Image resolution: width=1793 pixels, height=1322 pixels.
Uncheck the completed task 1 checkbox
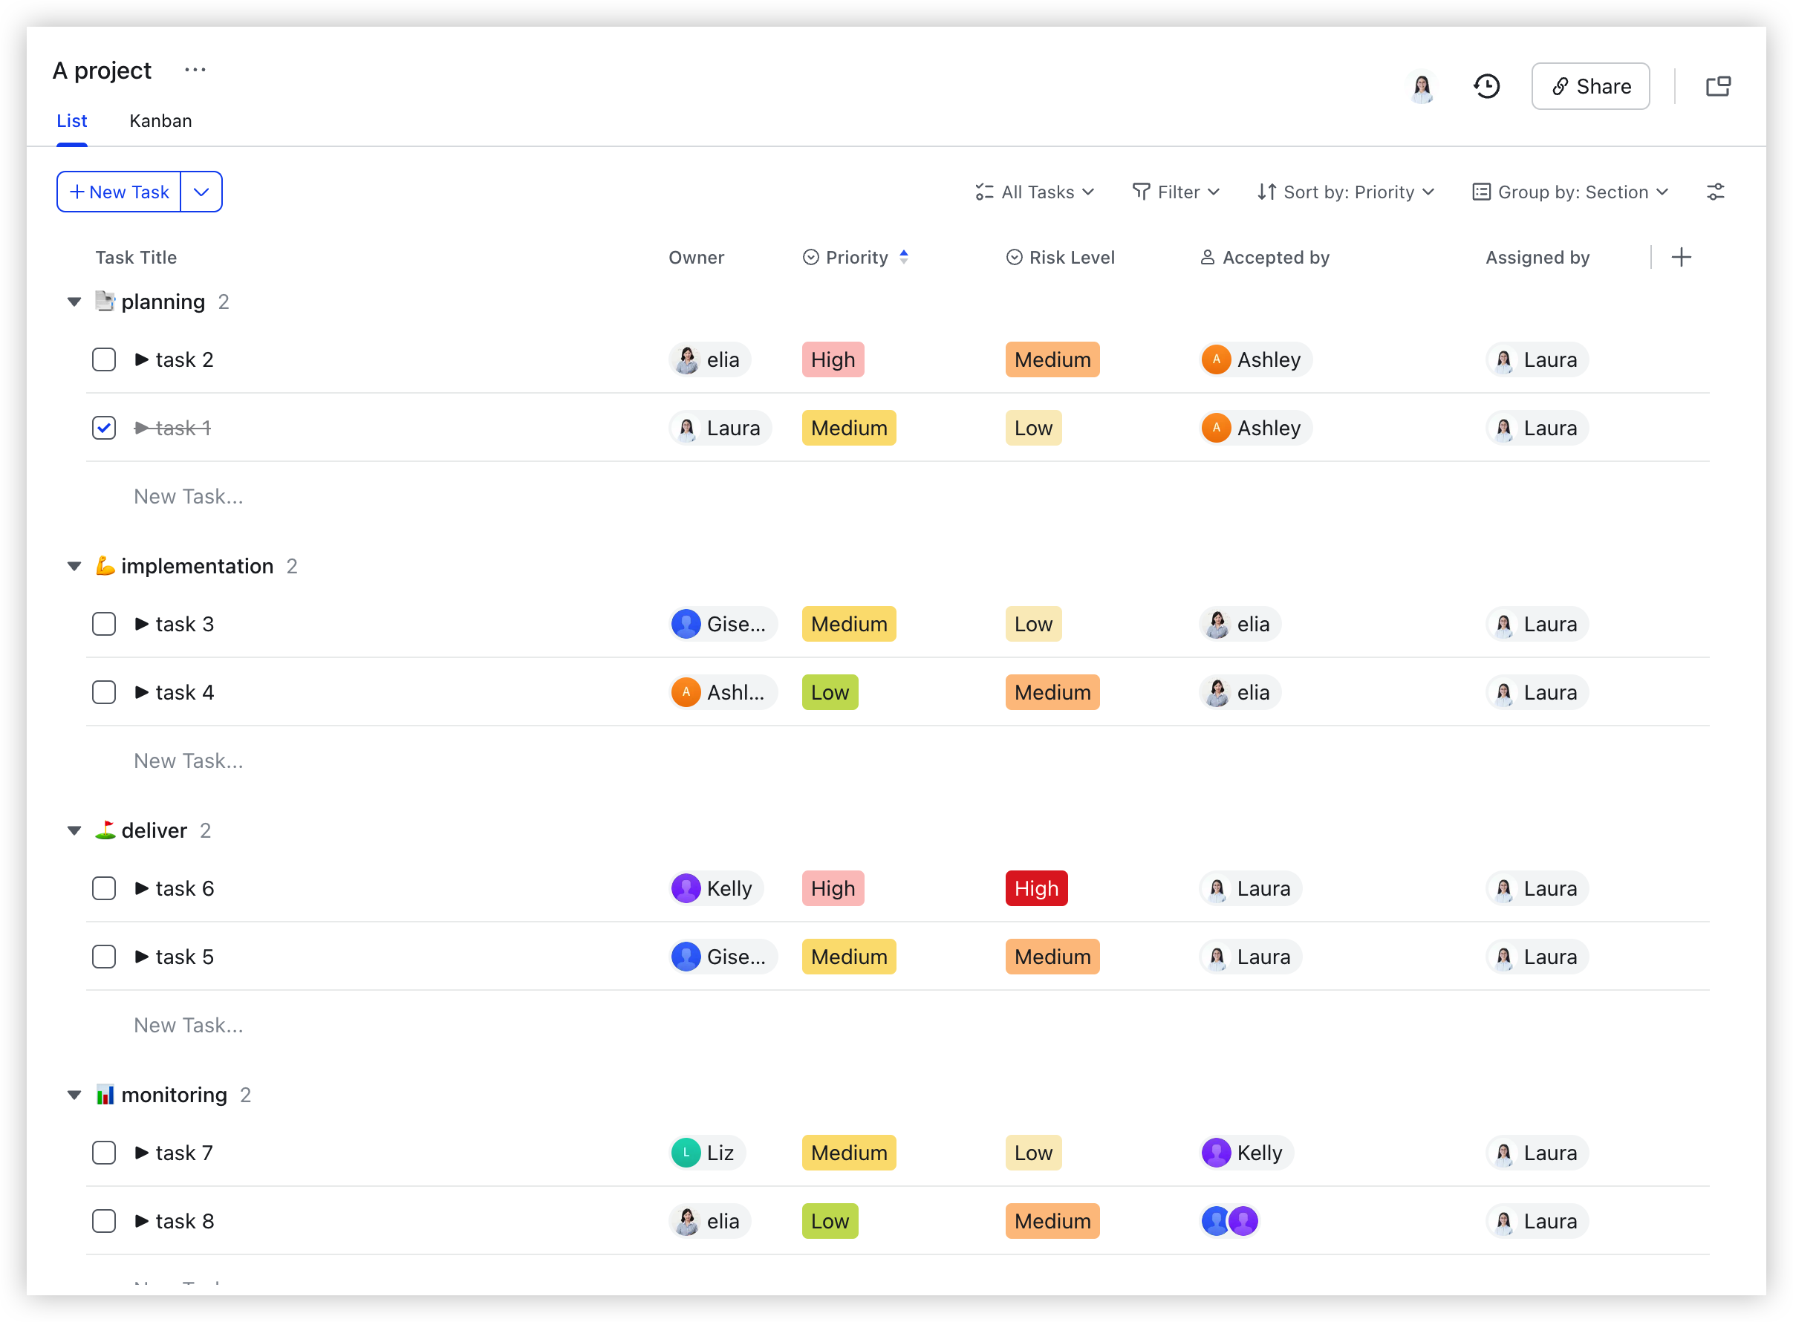103,427
